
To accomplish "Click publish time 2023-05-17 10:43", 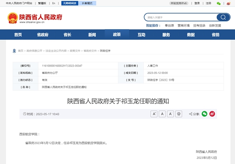I will tap(47, 114).
